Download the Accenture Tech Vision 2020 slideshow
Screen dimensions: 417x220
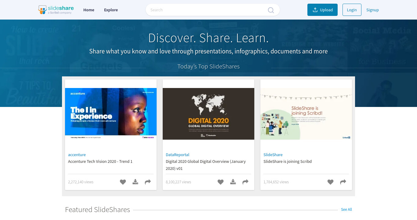(135, 182)
